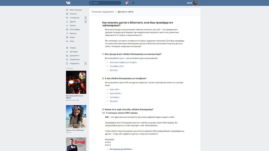Click the Товары shopping bag icon
Image resolution: width=269 pixels, height=151 pixels.
point(67,48)
